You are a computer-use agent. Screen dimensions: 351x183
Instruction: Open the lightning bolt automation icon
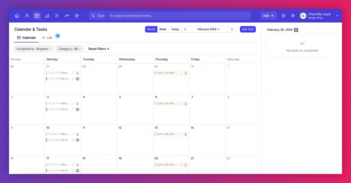(x=77, y=16)
